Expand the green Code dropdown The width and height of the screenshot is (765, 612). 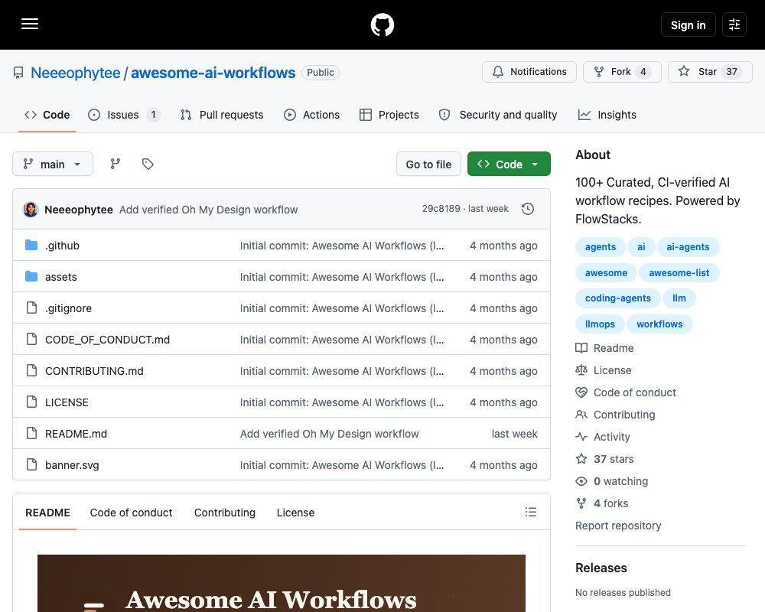point(509,164)
